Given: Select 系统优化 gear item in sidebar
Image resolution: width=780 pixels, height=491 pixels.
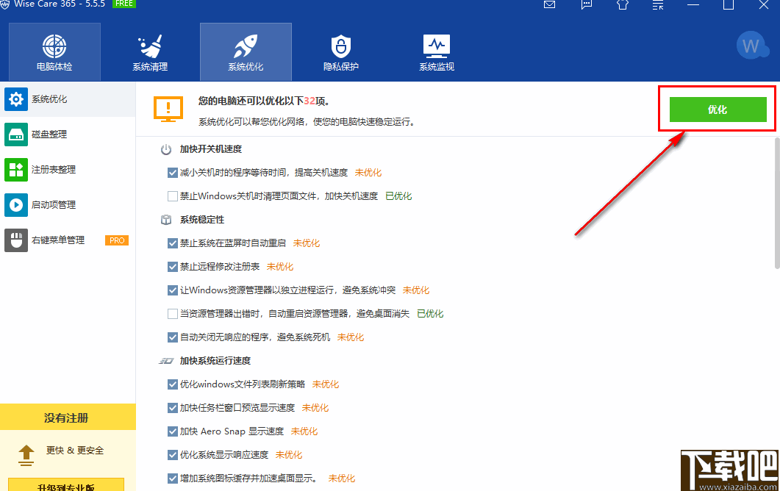Looking at the screenshot, I should [68, 99].
